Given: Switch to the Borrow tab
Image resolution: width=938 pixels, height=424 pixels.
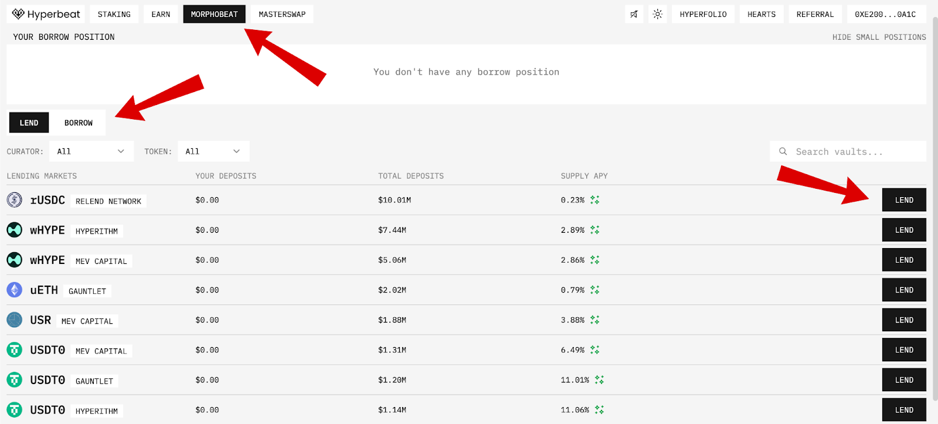Looking at the screenshot, I should point(79,123).
